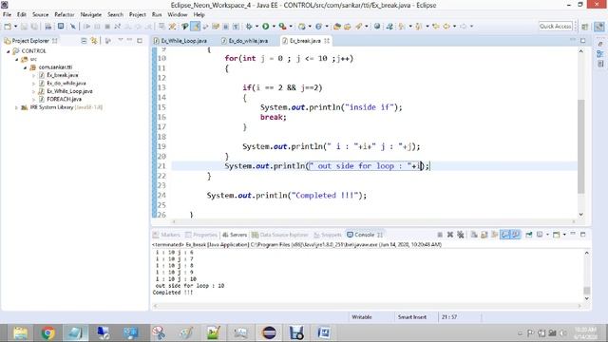This screenshot has width=608, height=342.
Task: Click the Save icon in main toolbar
Action: tap(24, 27)
